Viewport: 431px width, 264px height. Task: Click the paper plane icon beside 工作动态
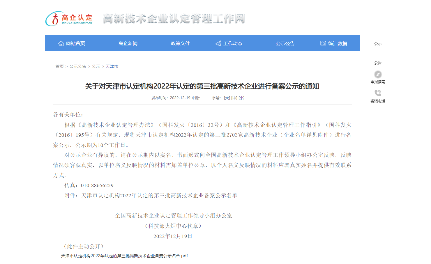point(218,43)
